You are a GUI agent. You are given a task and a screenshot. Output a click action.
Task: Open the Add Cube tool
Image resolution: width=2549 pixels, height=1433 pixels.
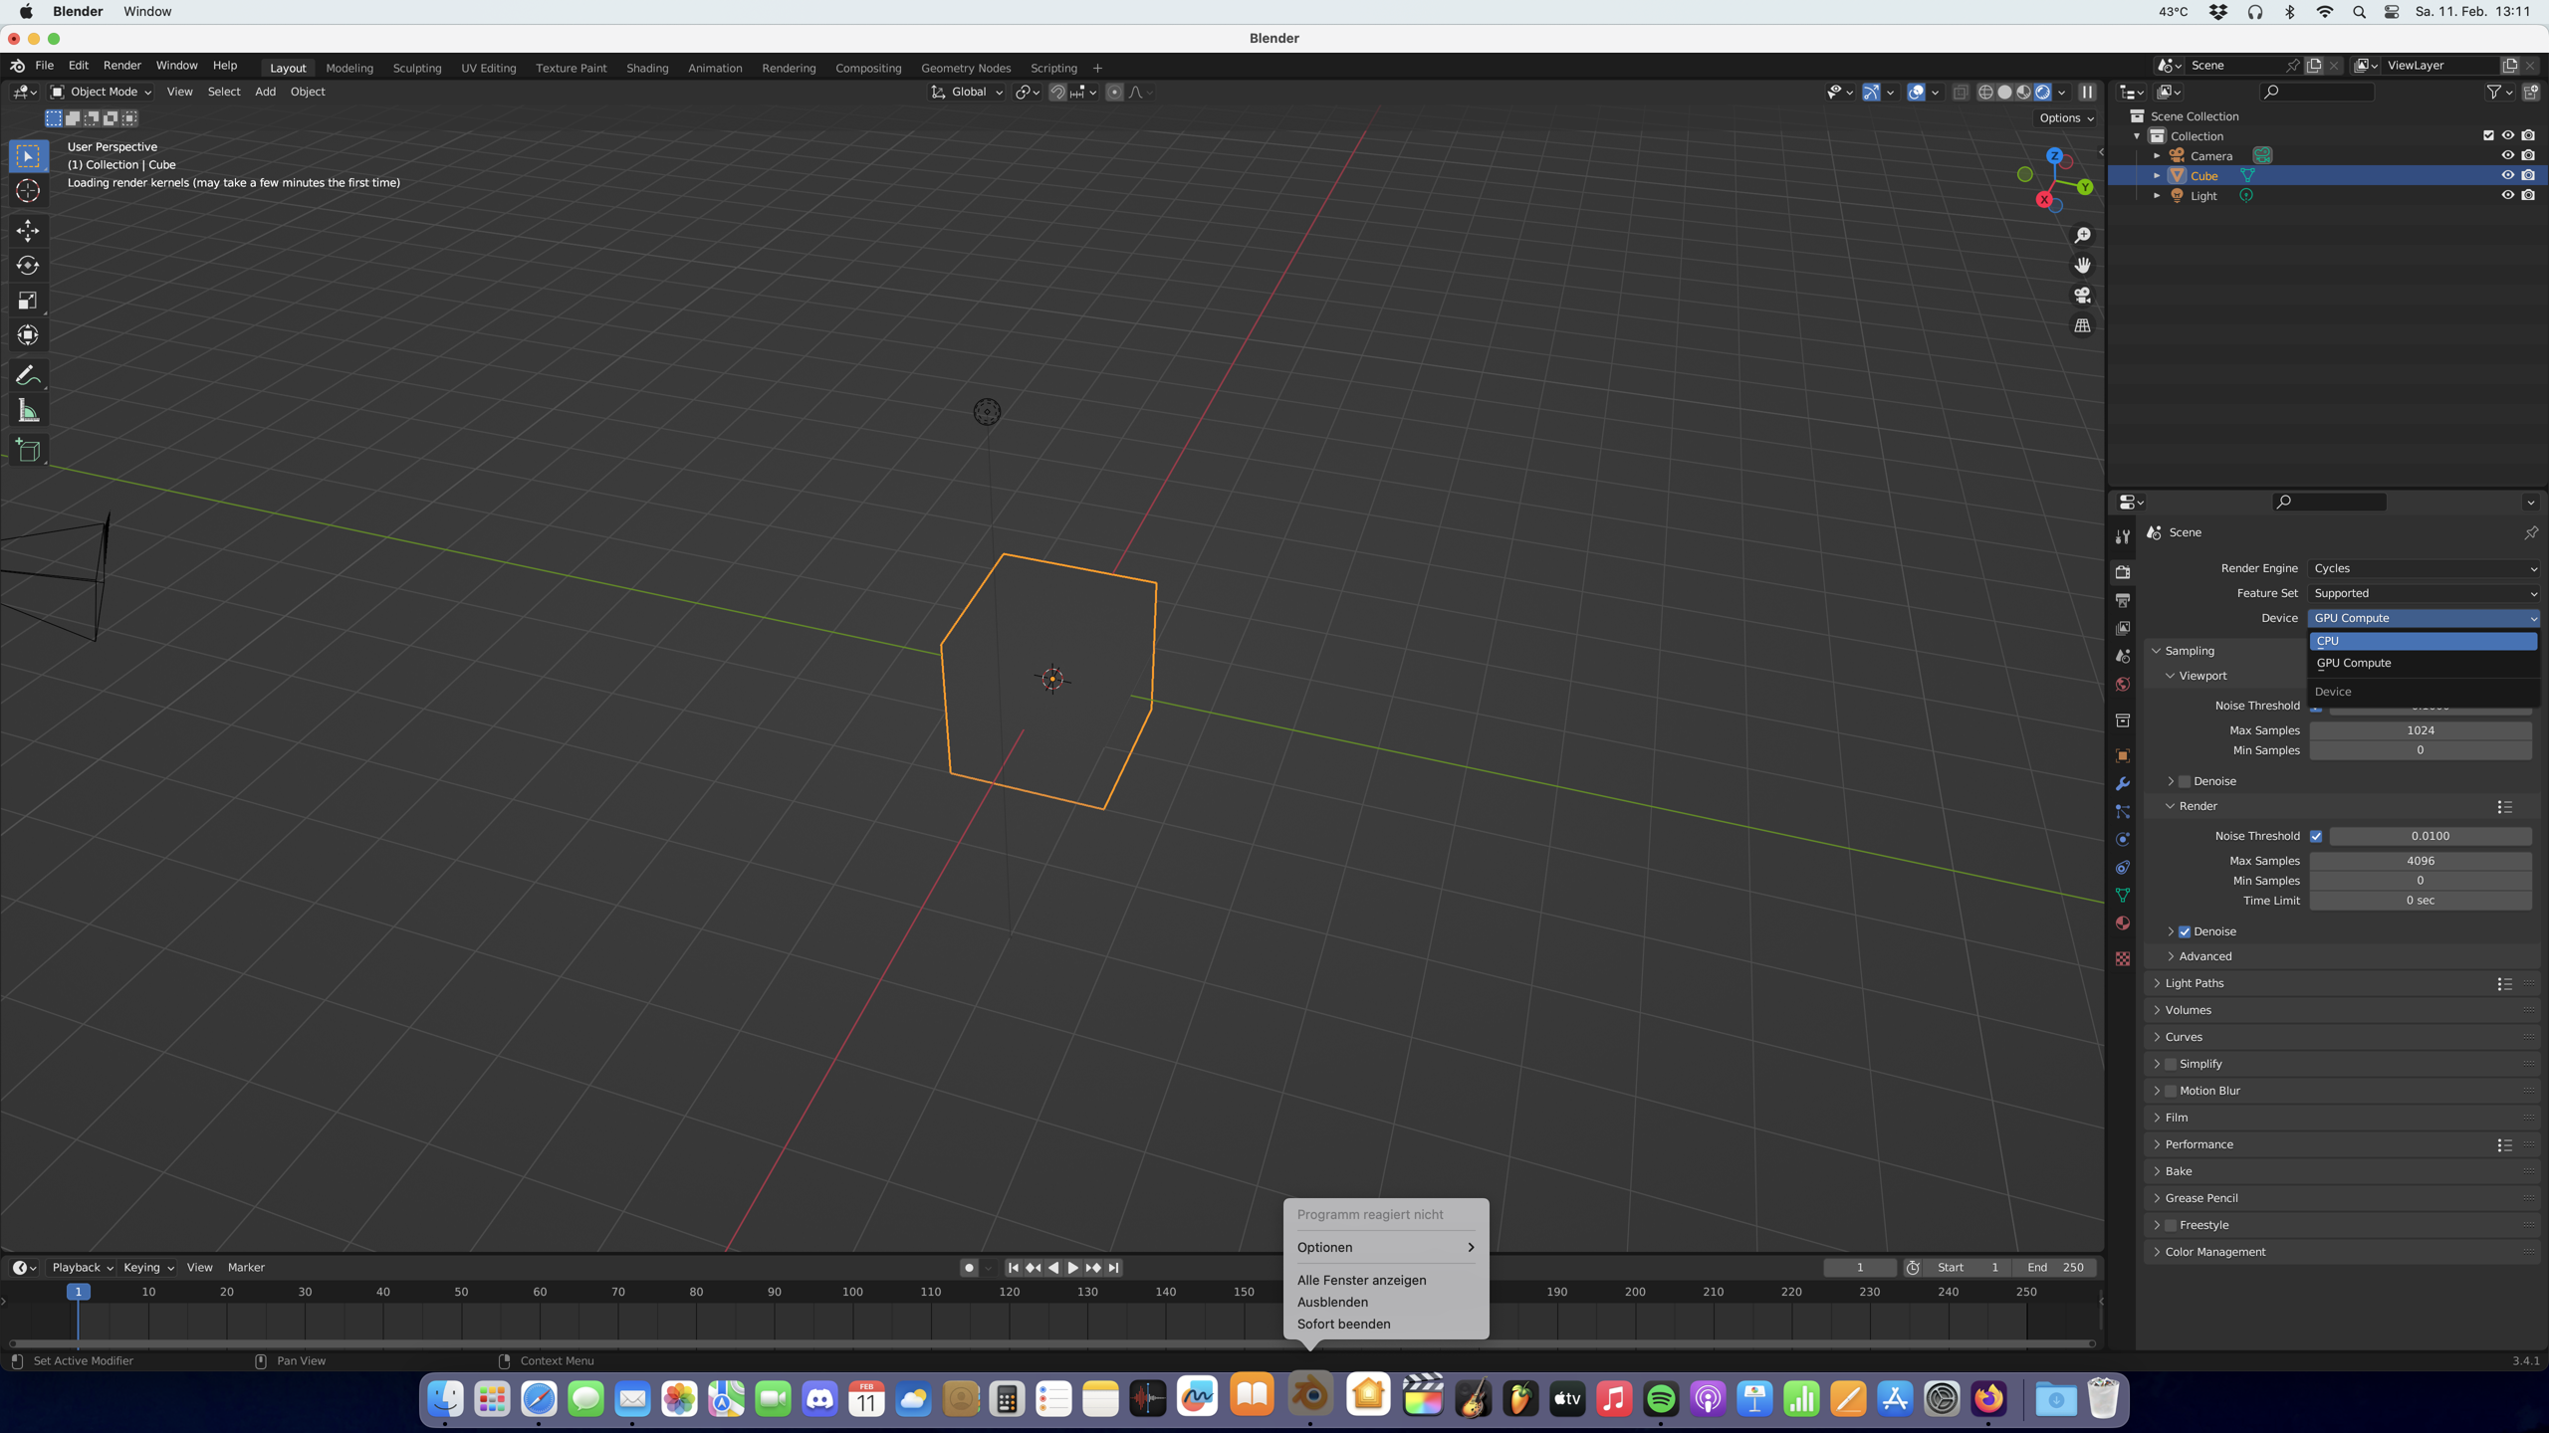tap(28, 450)
